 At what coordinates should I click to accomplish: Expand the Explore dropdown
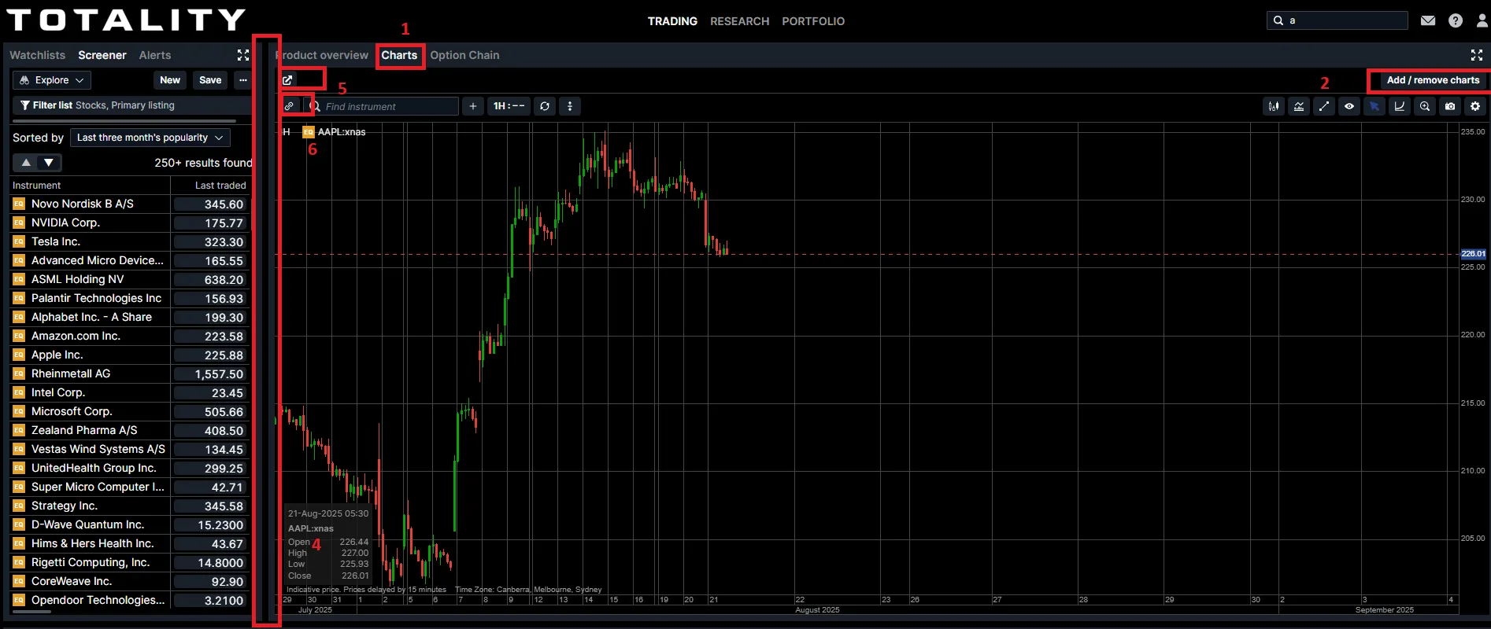pos(52,80)
